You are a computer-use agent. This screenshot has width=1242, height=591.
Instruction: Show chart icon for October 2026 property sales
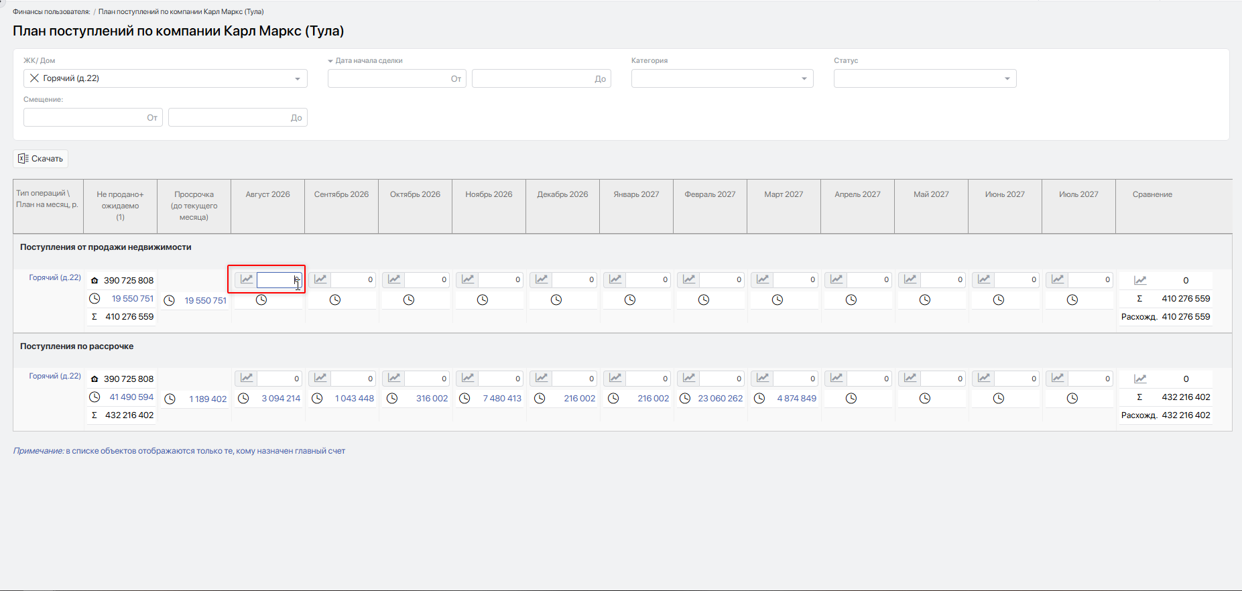tap(394, 279)
